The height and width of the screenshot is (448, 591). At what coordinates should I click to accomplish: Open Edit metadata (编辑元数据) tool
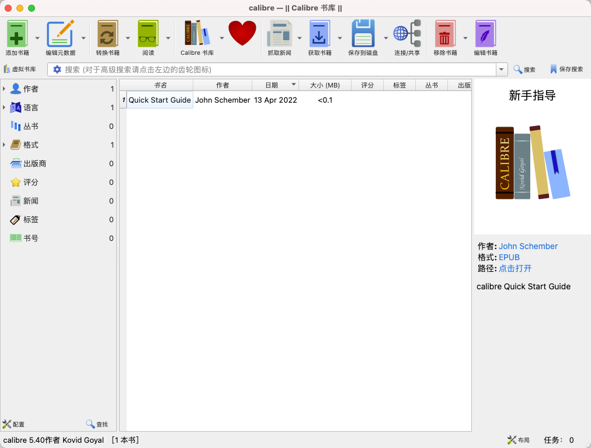coord(60,34)
